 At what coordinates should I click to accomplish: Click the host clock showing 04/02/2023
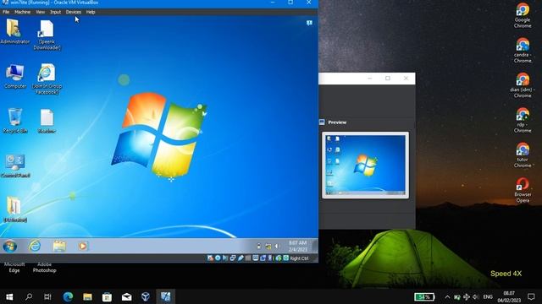(509, 296)
